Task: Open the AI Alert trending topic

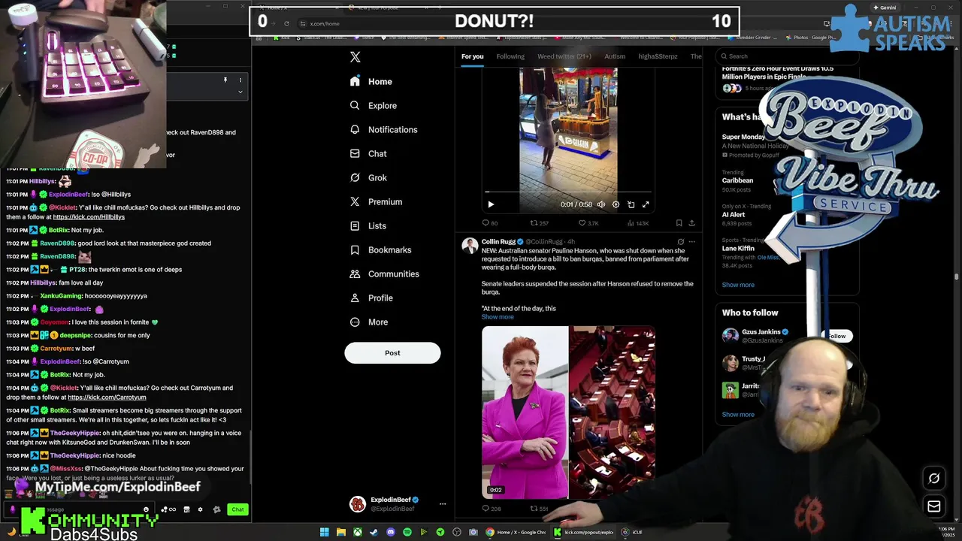Action: click(733, 215)
